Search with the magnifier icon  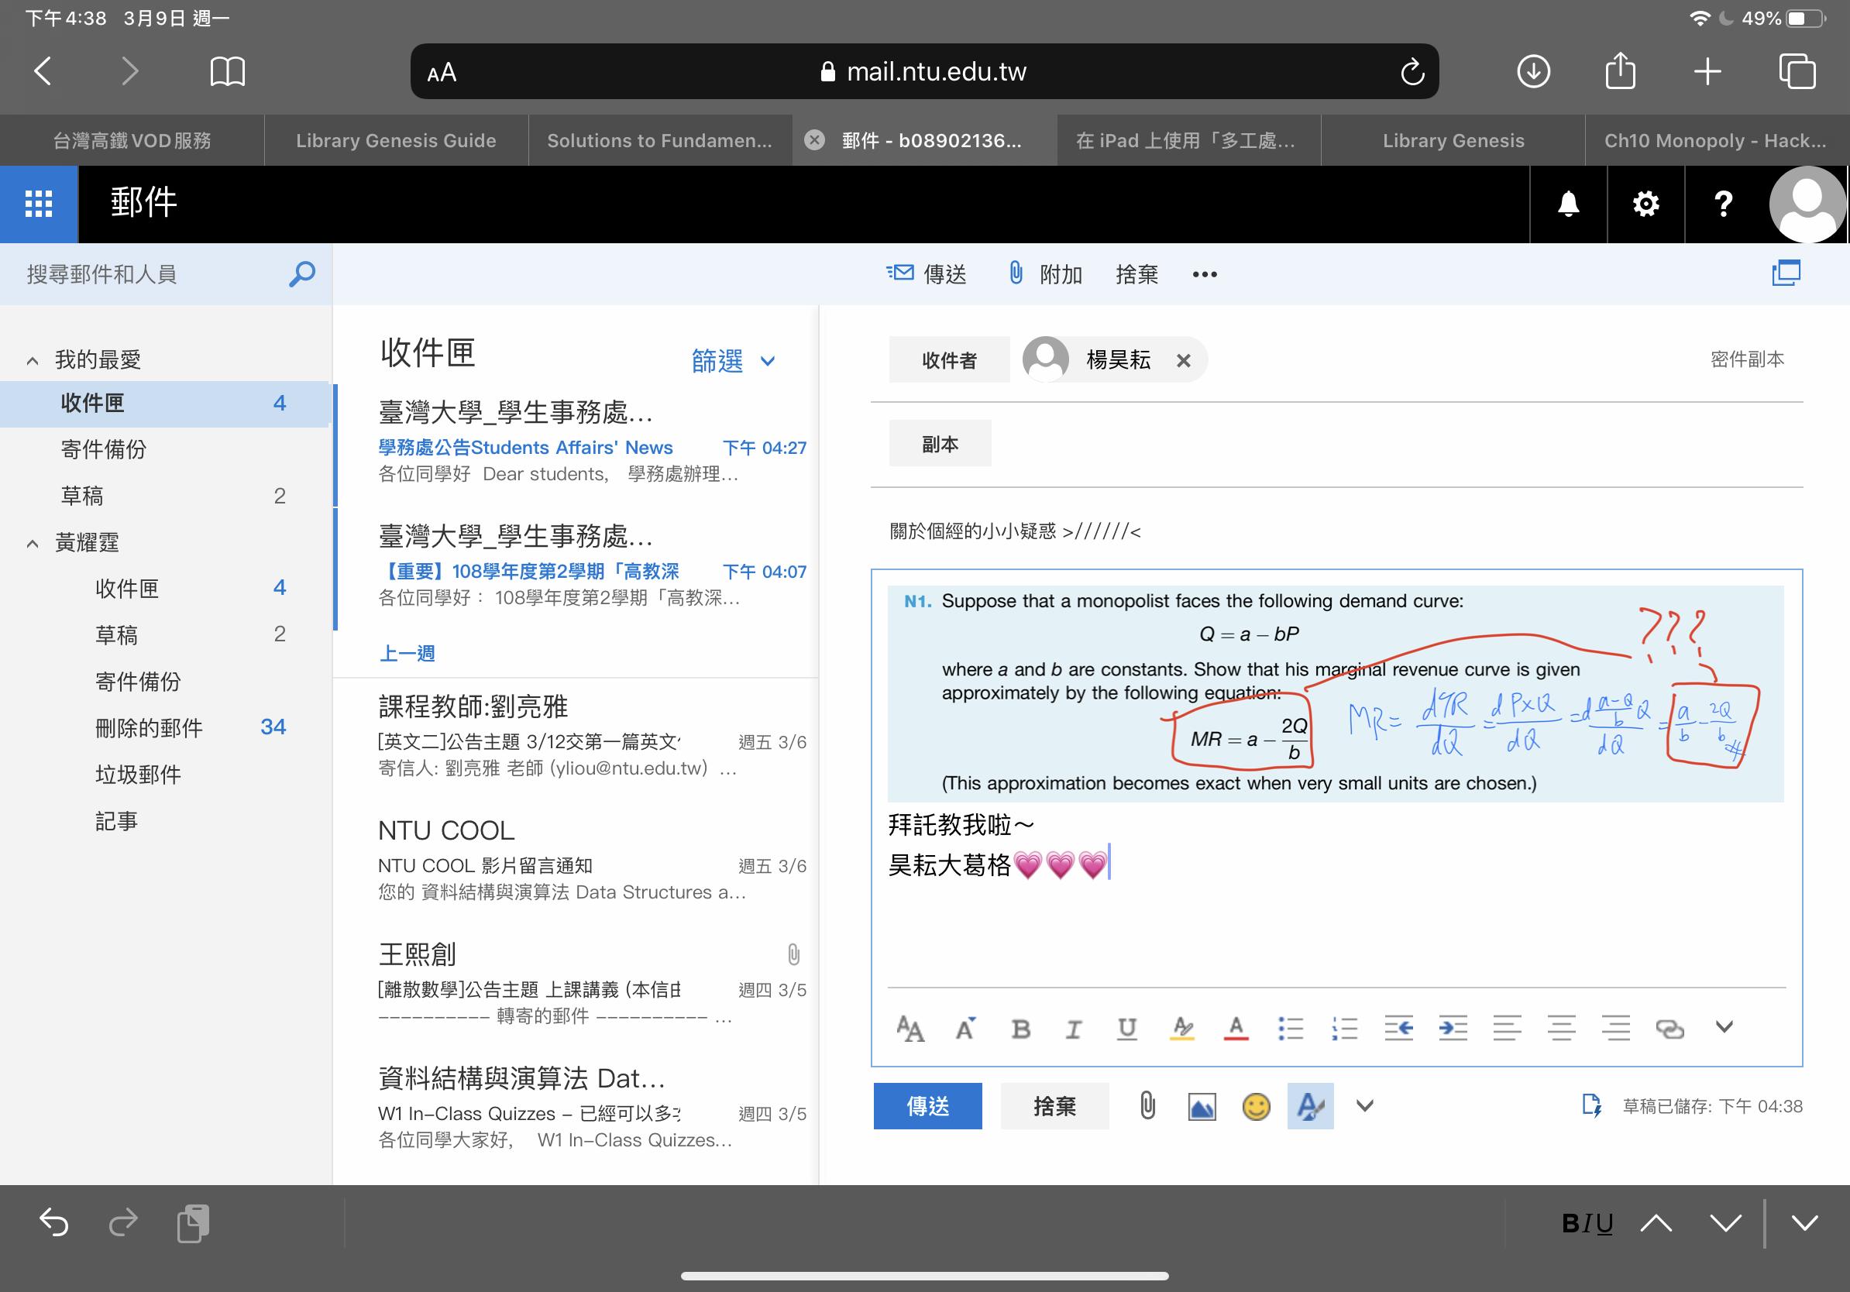(x=301, y=274)
